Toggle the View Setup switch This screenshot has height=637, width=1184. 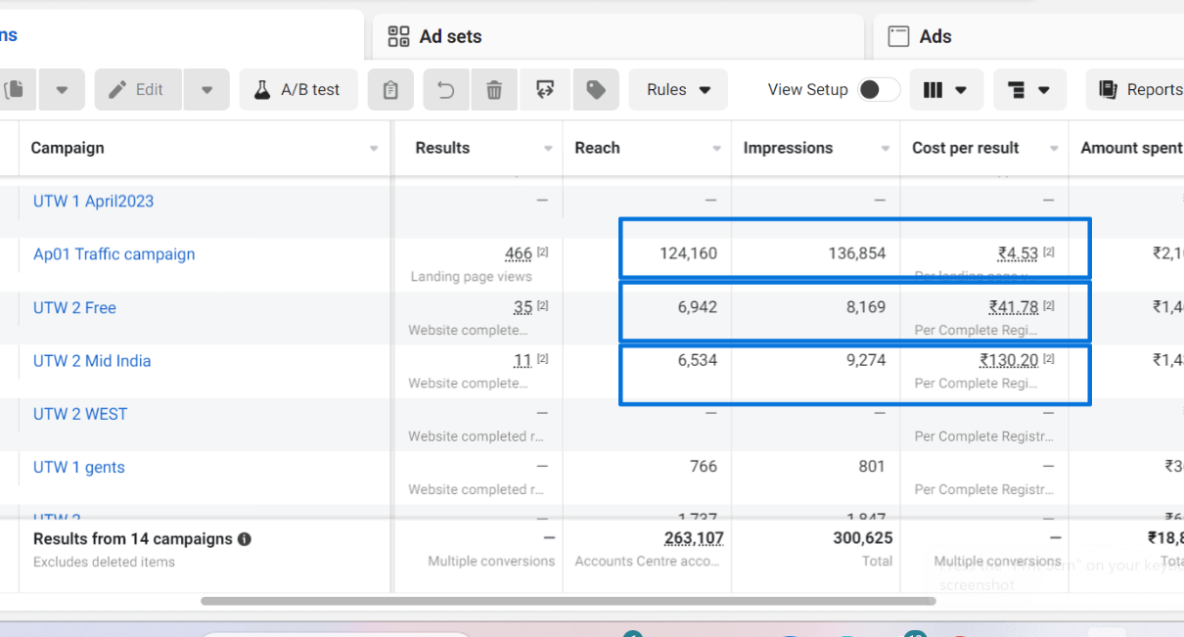(x=878, y=90)
